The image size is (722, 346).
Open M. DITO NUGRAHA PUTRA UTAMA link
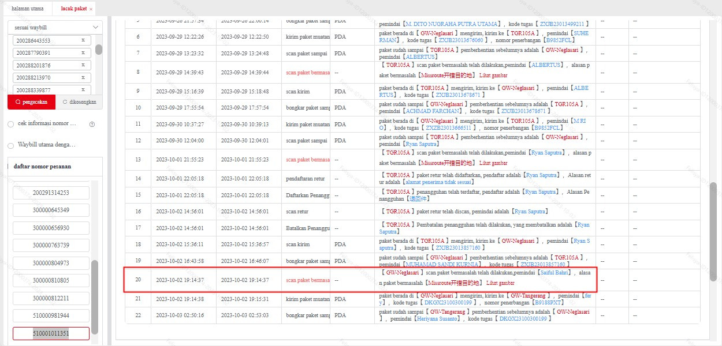click(451, 24)
